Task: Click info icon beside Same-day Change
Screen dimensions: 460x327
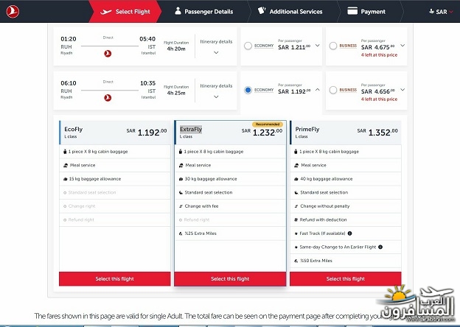Action: coord(380,247)
